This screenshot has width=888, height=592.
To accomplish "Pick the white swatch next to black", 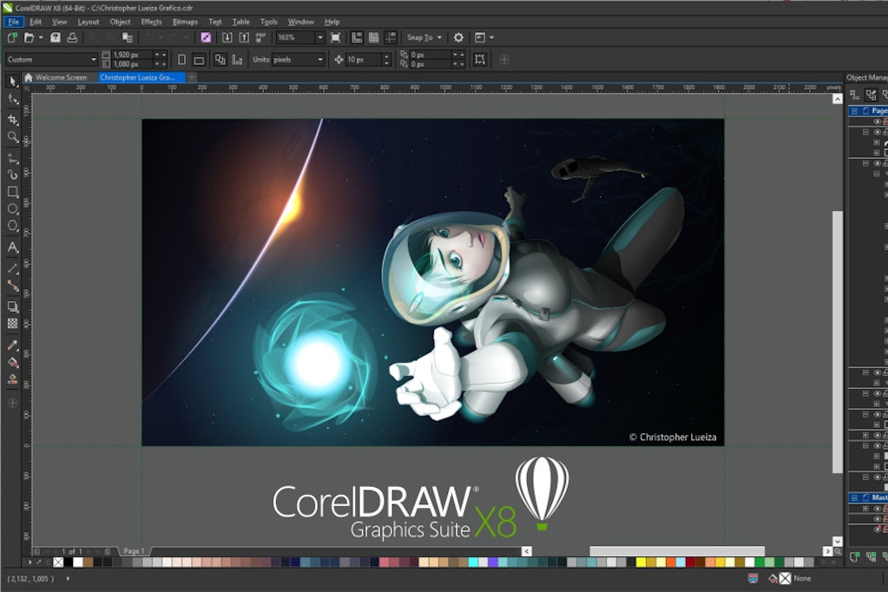I will (x=78, y=562).
